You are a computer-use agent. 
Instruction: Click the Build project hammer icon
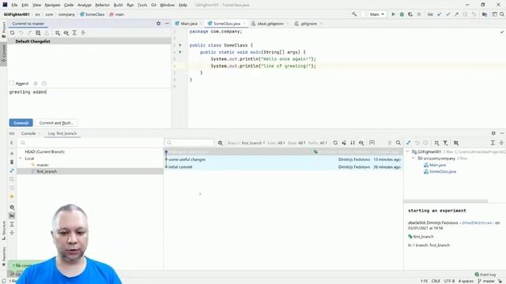point(354,14)
